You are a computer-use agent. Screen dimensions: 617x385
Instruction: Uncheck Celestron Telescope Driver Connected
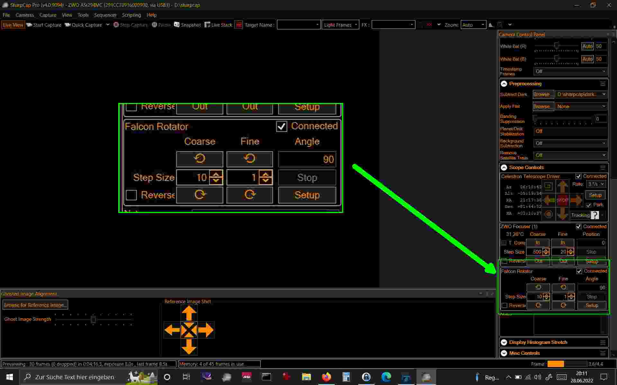[x=578, y=176]
